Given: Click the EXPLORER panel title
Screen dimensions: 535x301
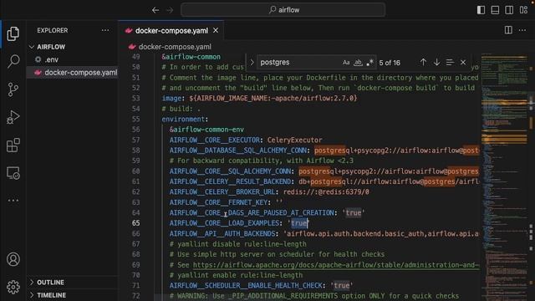Looking at the screenshot, I should pos(52,30).
